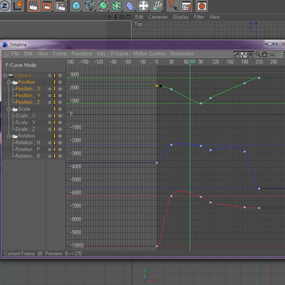
Task: Toggle the grey dot in Scale folder row
Action: coord(60,109)
